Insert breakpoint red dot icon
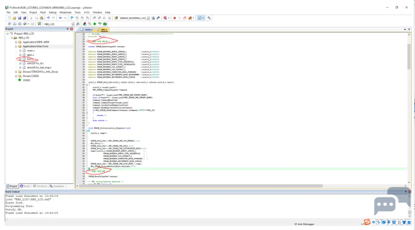 tap(174, 18)
